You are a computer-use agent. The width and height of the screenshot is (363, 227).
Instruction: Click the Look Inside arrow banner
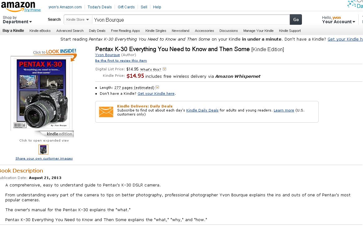[55, 53]
